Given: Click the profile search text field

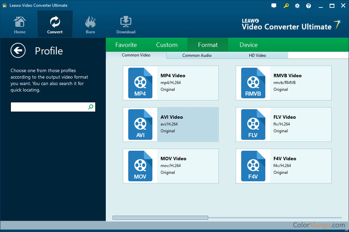Looking at the screenshot, I should (49, 107).
